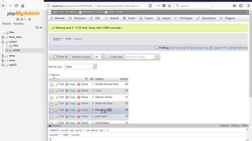Click Copy icon for Asad row
252x141 pixels.
tap(67, 90)
